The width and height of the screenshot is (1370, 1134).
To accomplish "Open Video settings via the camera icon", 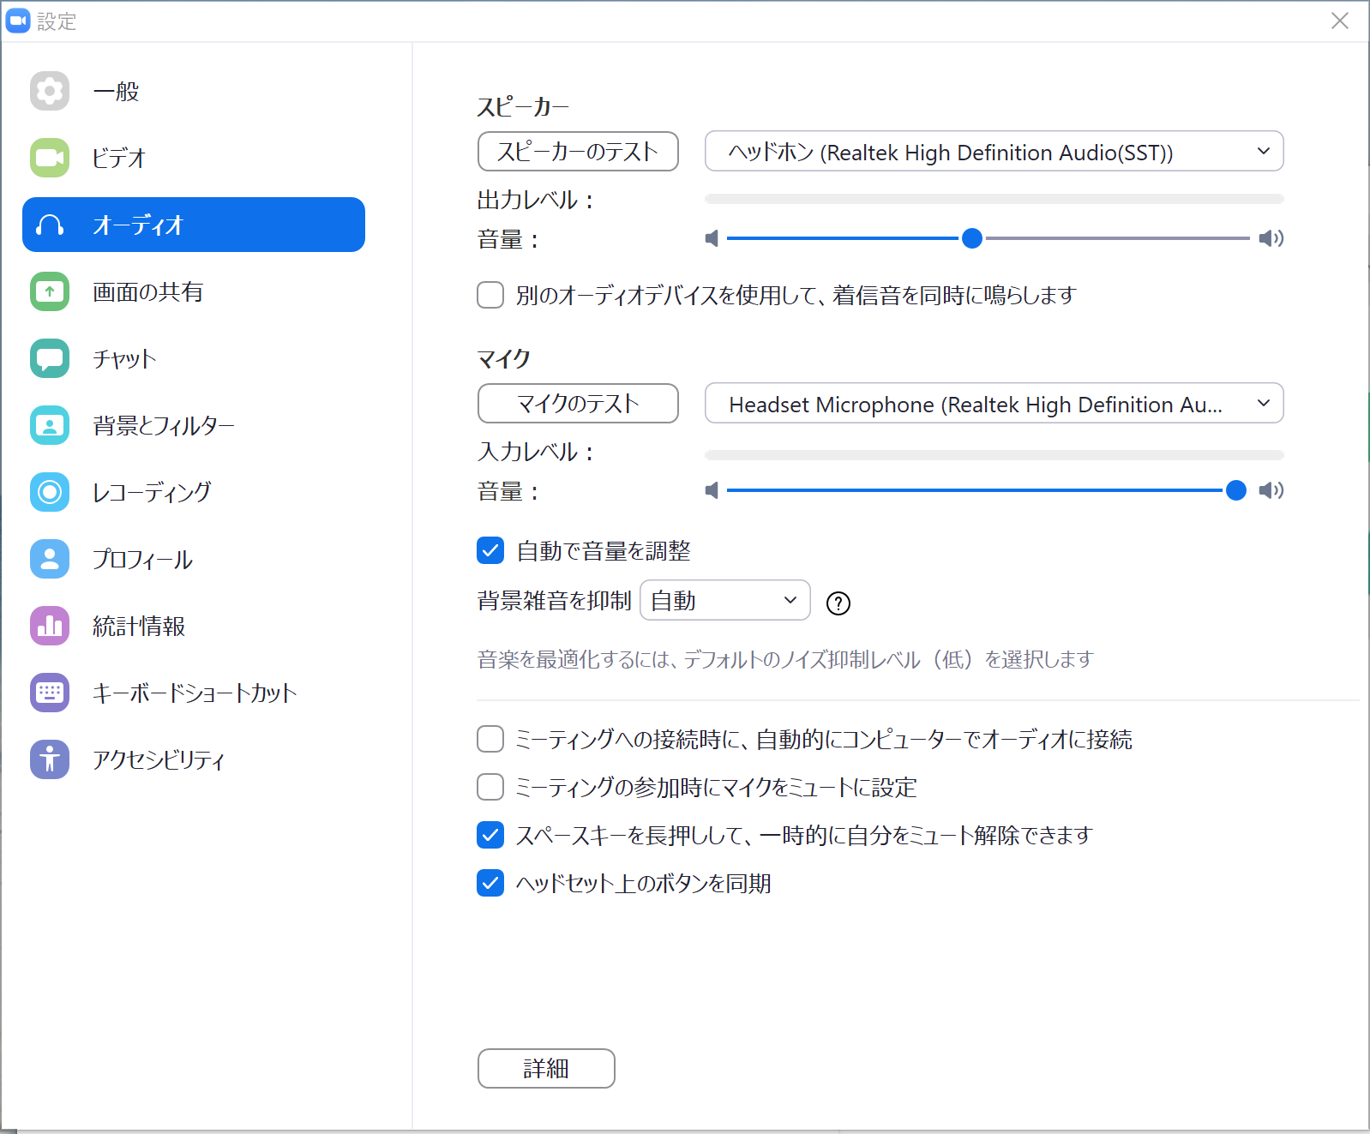I will (x=50, y=158).
